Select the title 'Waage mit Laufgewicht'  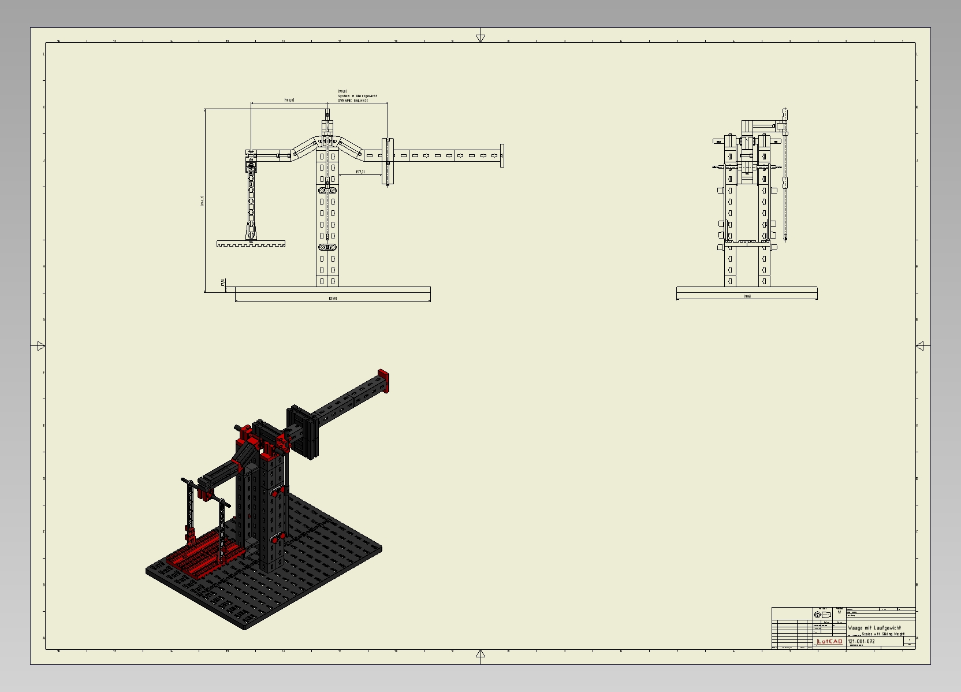(874, 628)
